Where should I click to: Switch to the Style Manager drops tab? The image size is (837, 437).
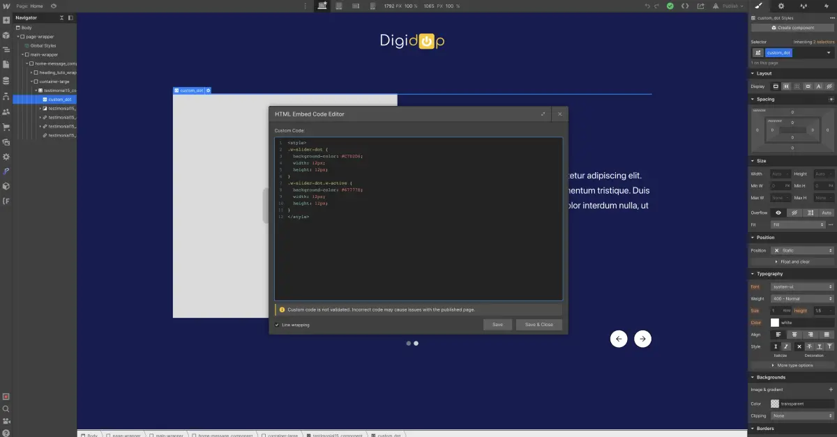pyautogui.click(x=803, y=6)
